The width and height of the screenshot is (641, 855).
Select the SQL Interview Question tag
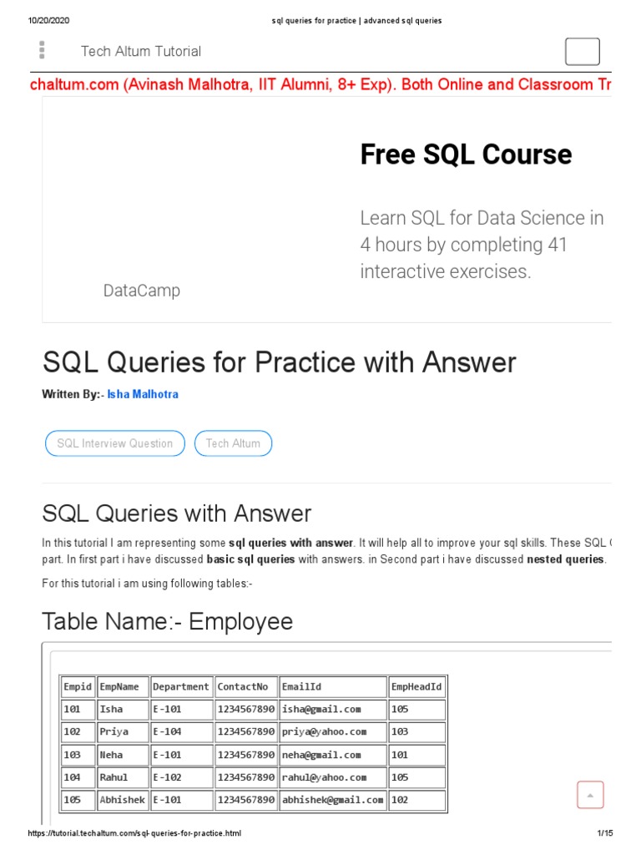coord(114,443)
